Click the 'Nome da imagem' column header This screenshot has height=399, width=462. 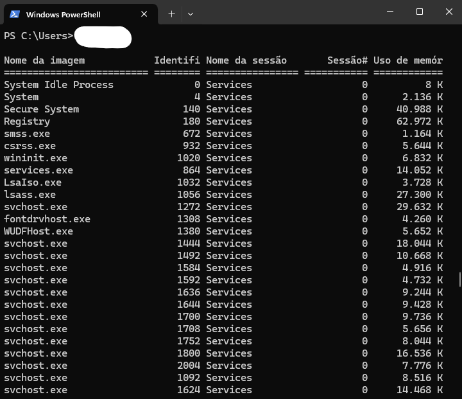[44, 60]
